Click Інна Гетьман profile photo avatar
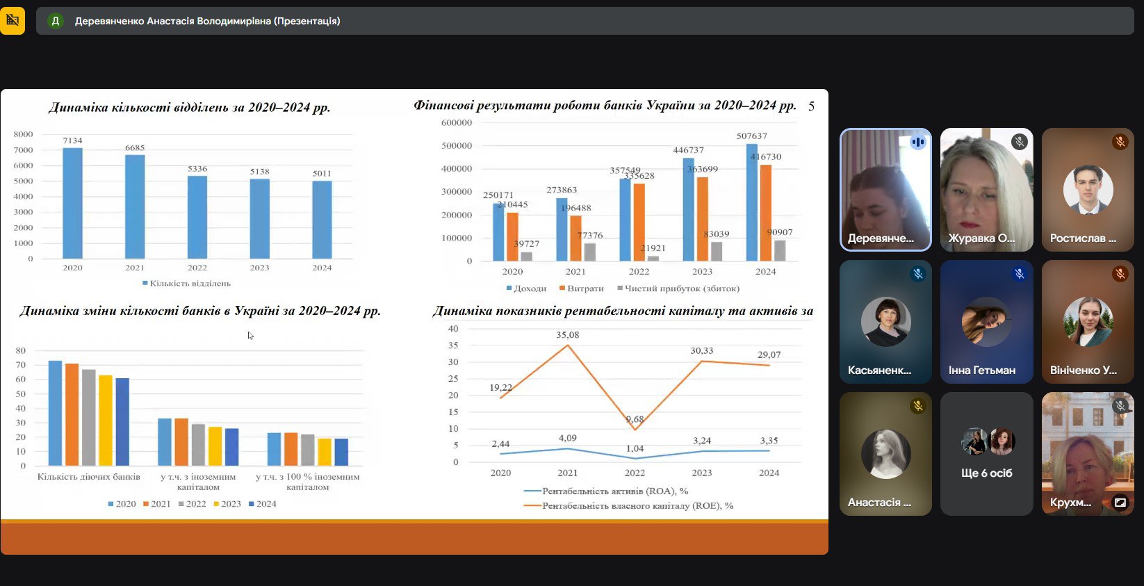 (x=987, y=322)
